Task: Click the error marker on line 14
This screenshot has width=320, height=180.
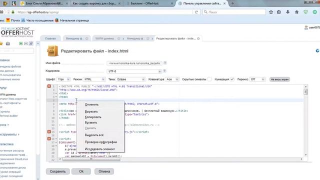Action: pos(49,131)
